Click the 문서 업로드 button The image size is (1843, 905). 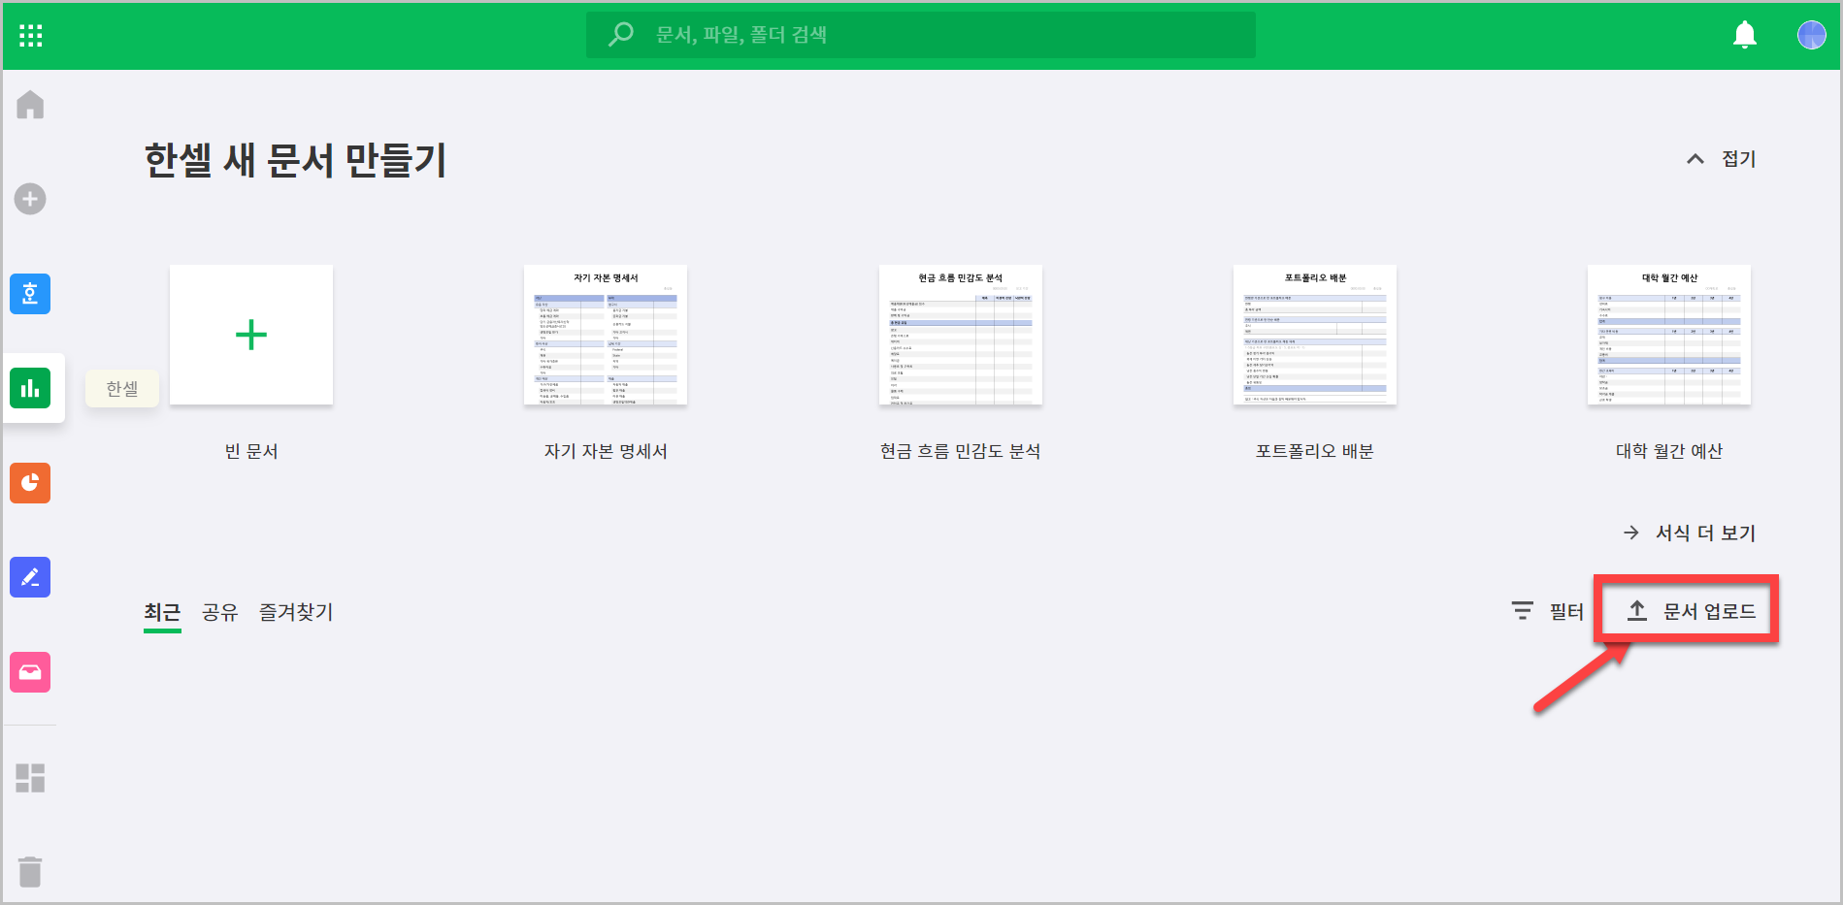pyautogui.click(x=1691, y=611)
